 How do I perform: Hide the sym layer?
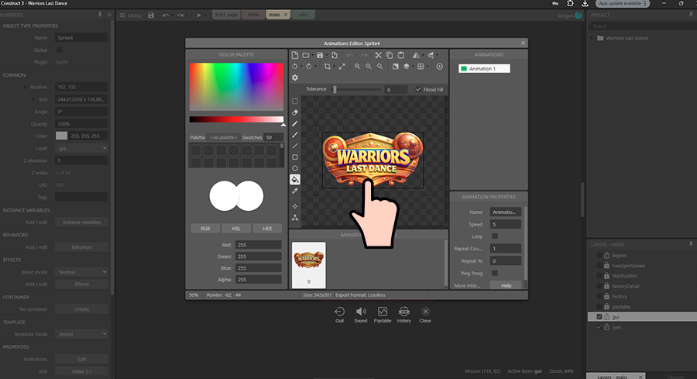coord(599,327)
